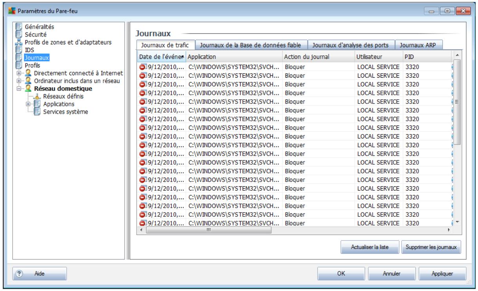The width and height of the screenshot is (478, 291).
Task: Click the horizontal scrollbar left arrow
Action: coord(141,231)
